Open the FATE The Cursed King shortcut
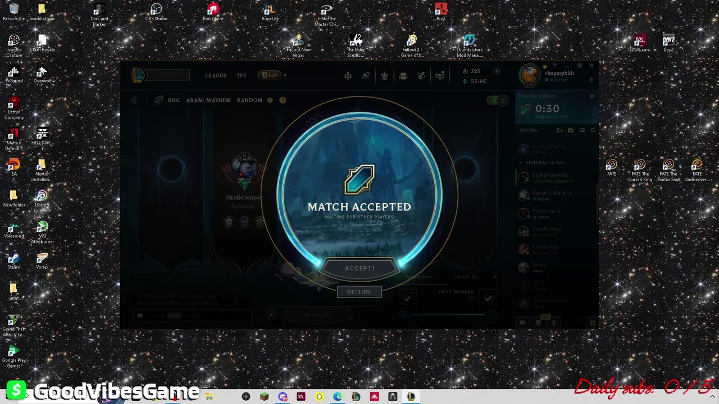Image resolution: width=719 pixels, height=404 pixels. (x=640, y=171)
